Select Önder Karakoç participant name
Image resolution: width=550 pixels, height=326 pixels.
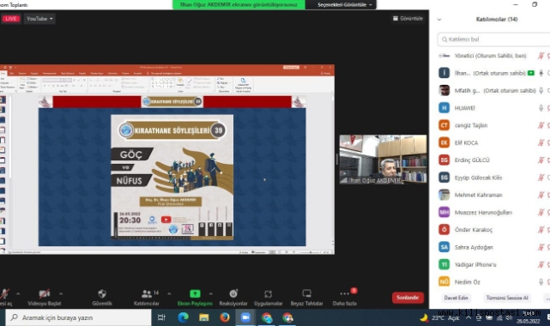pyautogui.click(x=473, y=230)
